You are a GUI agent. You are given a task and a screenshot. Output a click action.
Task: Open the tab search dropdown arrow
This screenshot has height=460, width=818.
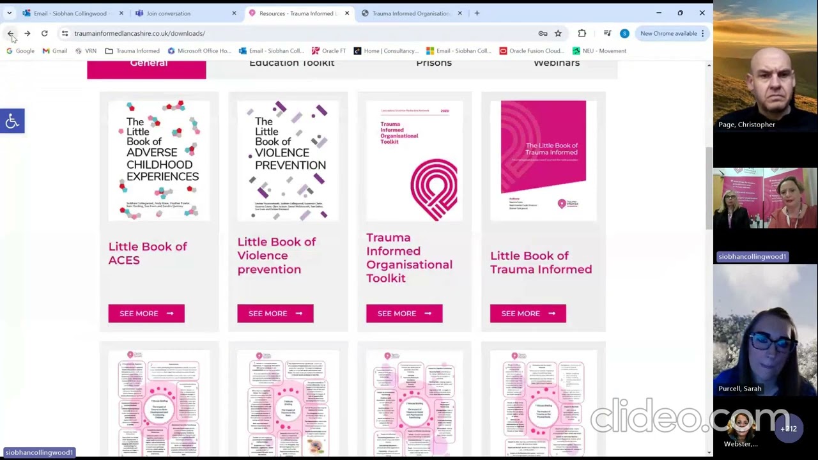(x=9, y=13)
